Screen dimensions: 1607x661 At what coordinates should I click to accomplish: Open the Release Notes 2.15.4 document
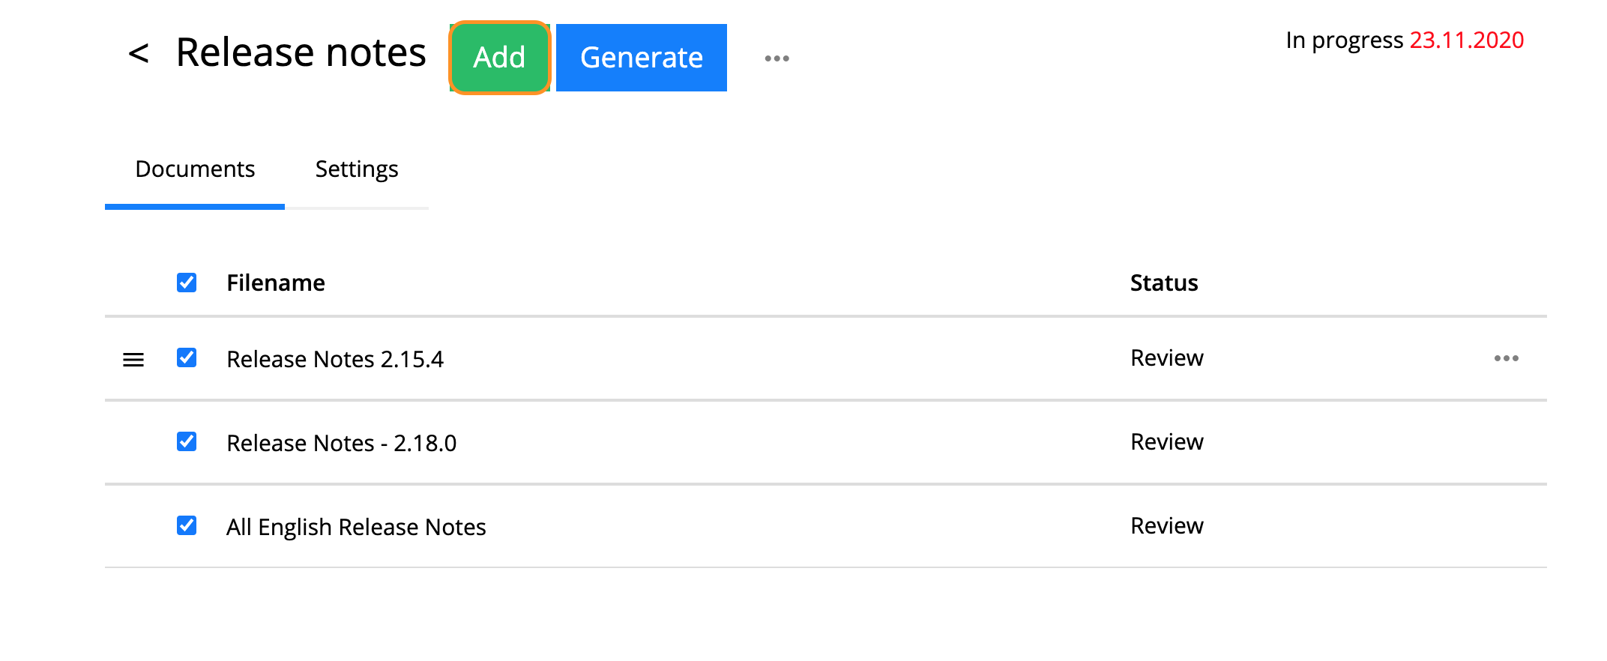(x=335, y=359)
